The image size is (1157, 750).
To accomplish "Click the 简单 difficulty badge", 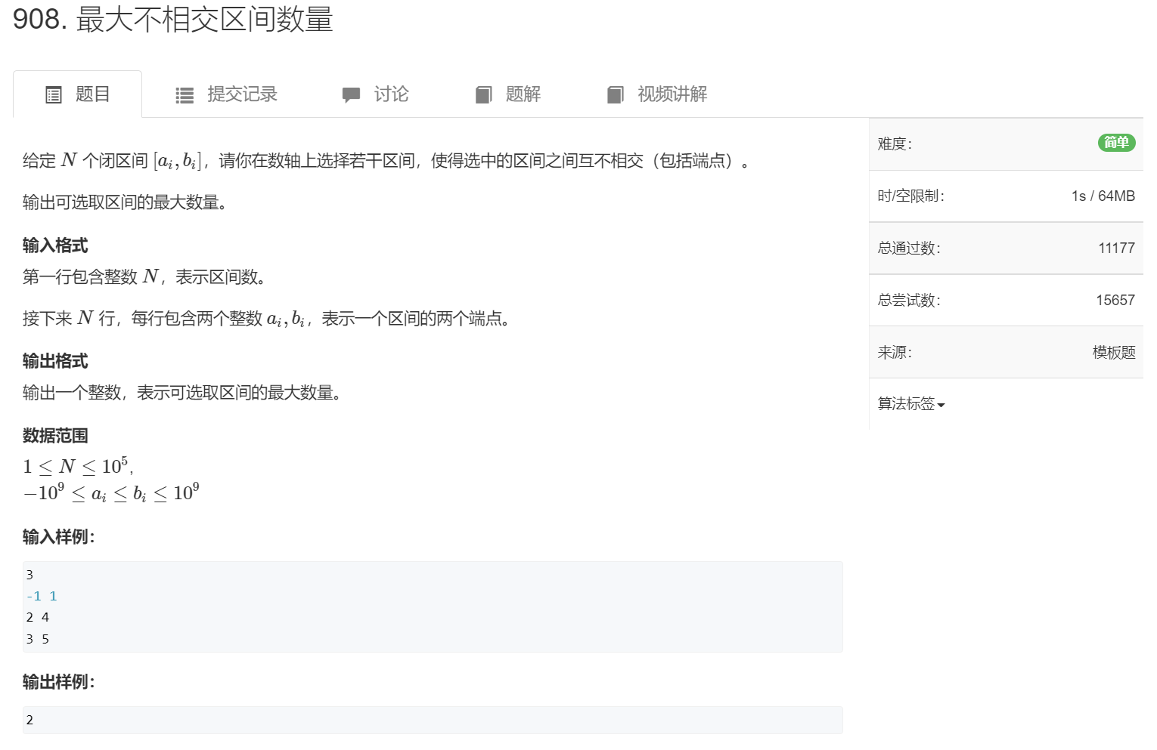I will [x=1116, y=143].
